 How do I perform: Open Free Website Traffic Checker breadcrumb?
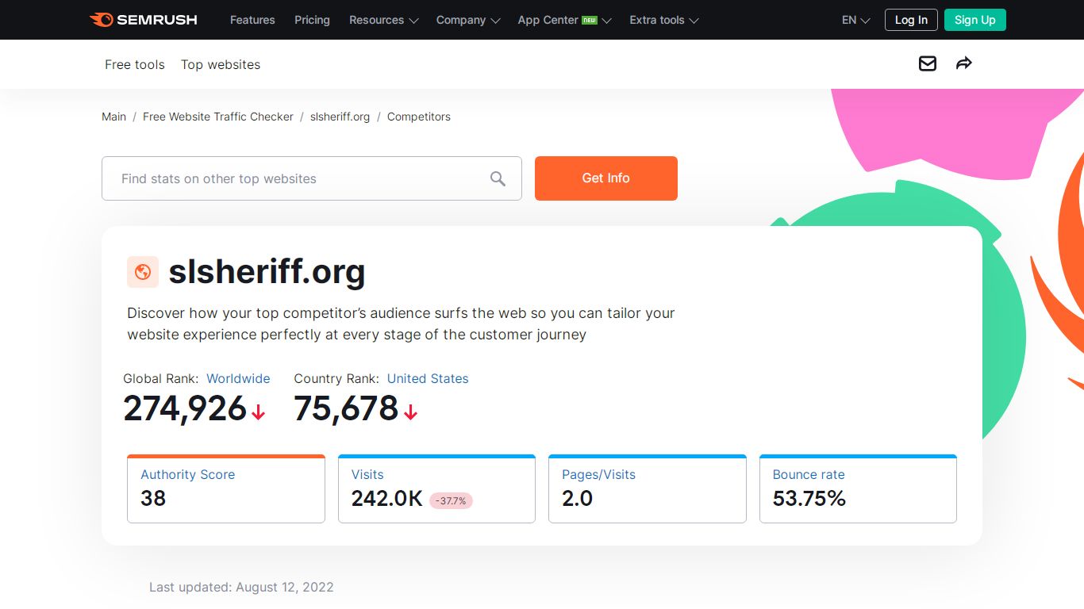click(x=218, y=117)
